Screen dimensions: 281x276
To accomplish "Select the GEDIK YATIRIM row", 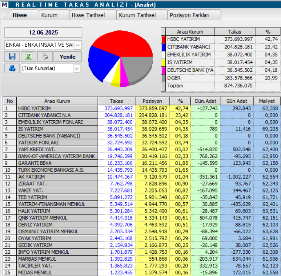I will coord(142,245).
